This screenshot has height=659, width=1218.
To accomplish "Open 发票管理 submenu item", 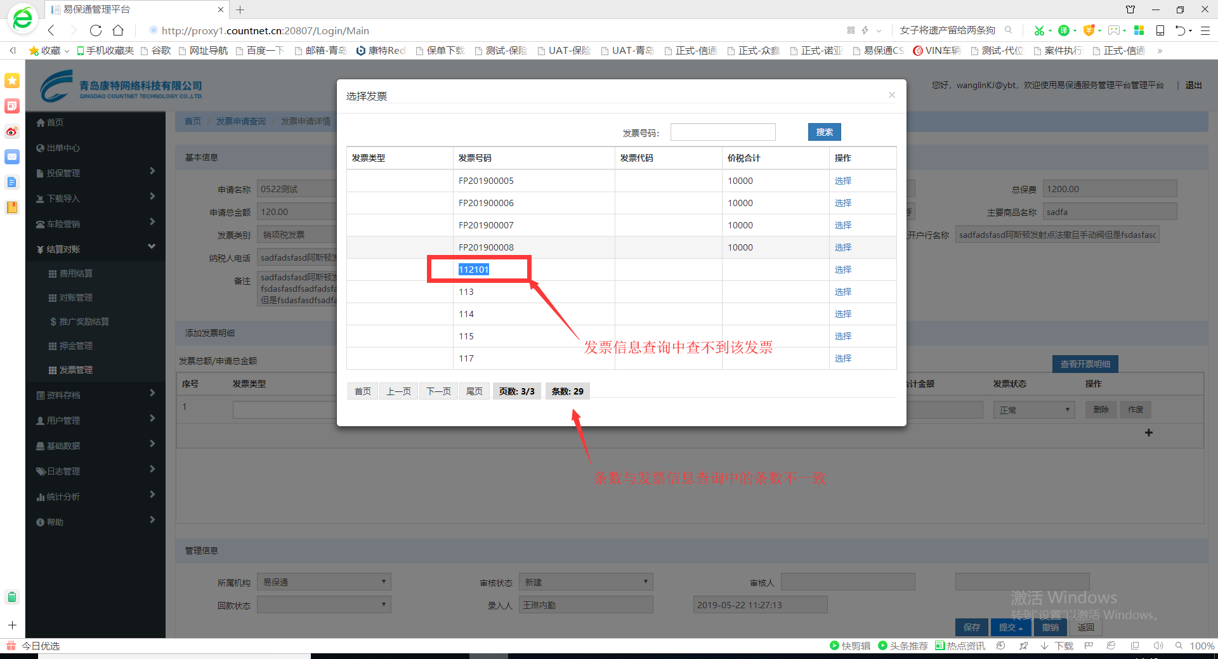I will [71, 370].
